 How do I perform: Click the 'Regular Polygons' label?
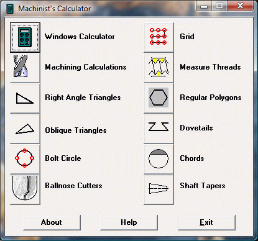click(211, 98)
